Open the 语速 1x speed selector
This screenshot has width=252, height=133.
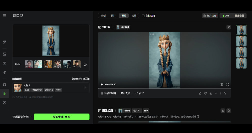49,90
